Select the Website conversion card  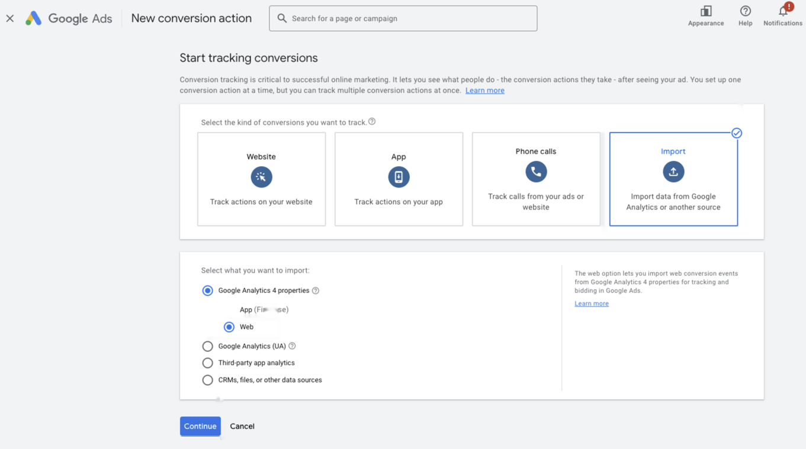point(261,179)
